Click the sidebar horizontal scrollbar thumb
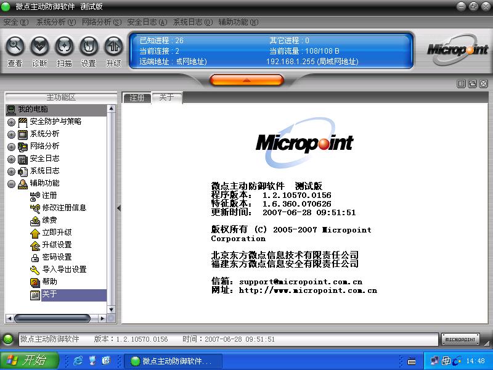This screenshot has height=370, width=493. (52, 318)
